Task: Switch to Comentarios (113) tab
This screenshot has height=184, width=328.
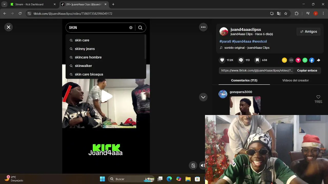Action: click(244, 80)
